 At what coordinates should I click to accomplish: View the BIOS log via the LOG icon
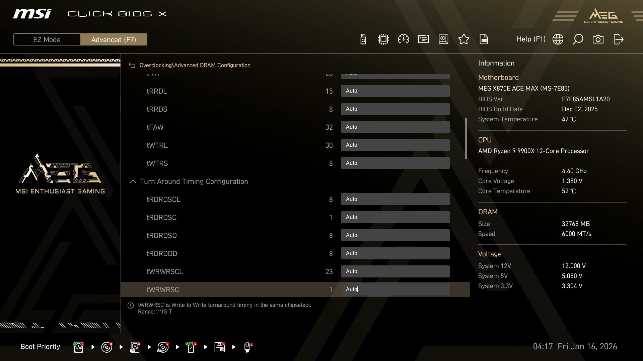(x=484, y=39)
